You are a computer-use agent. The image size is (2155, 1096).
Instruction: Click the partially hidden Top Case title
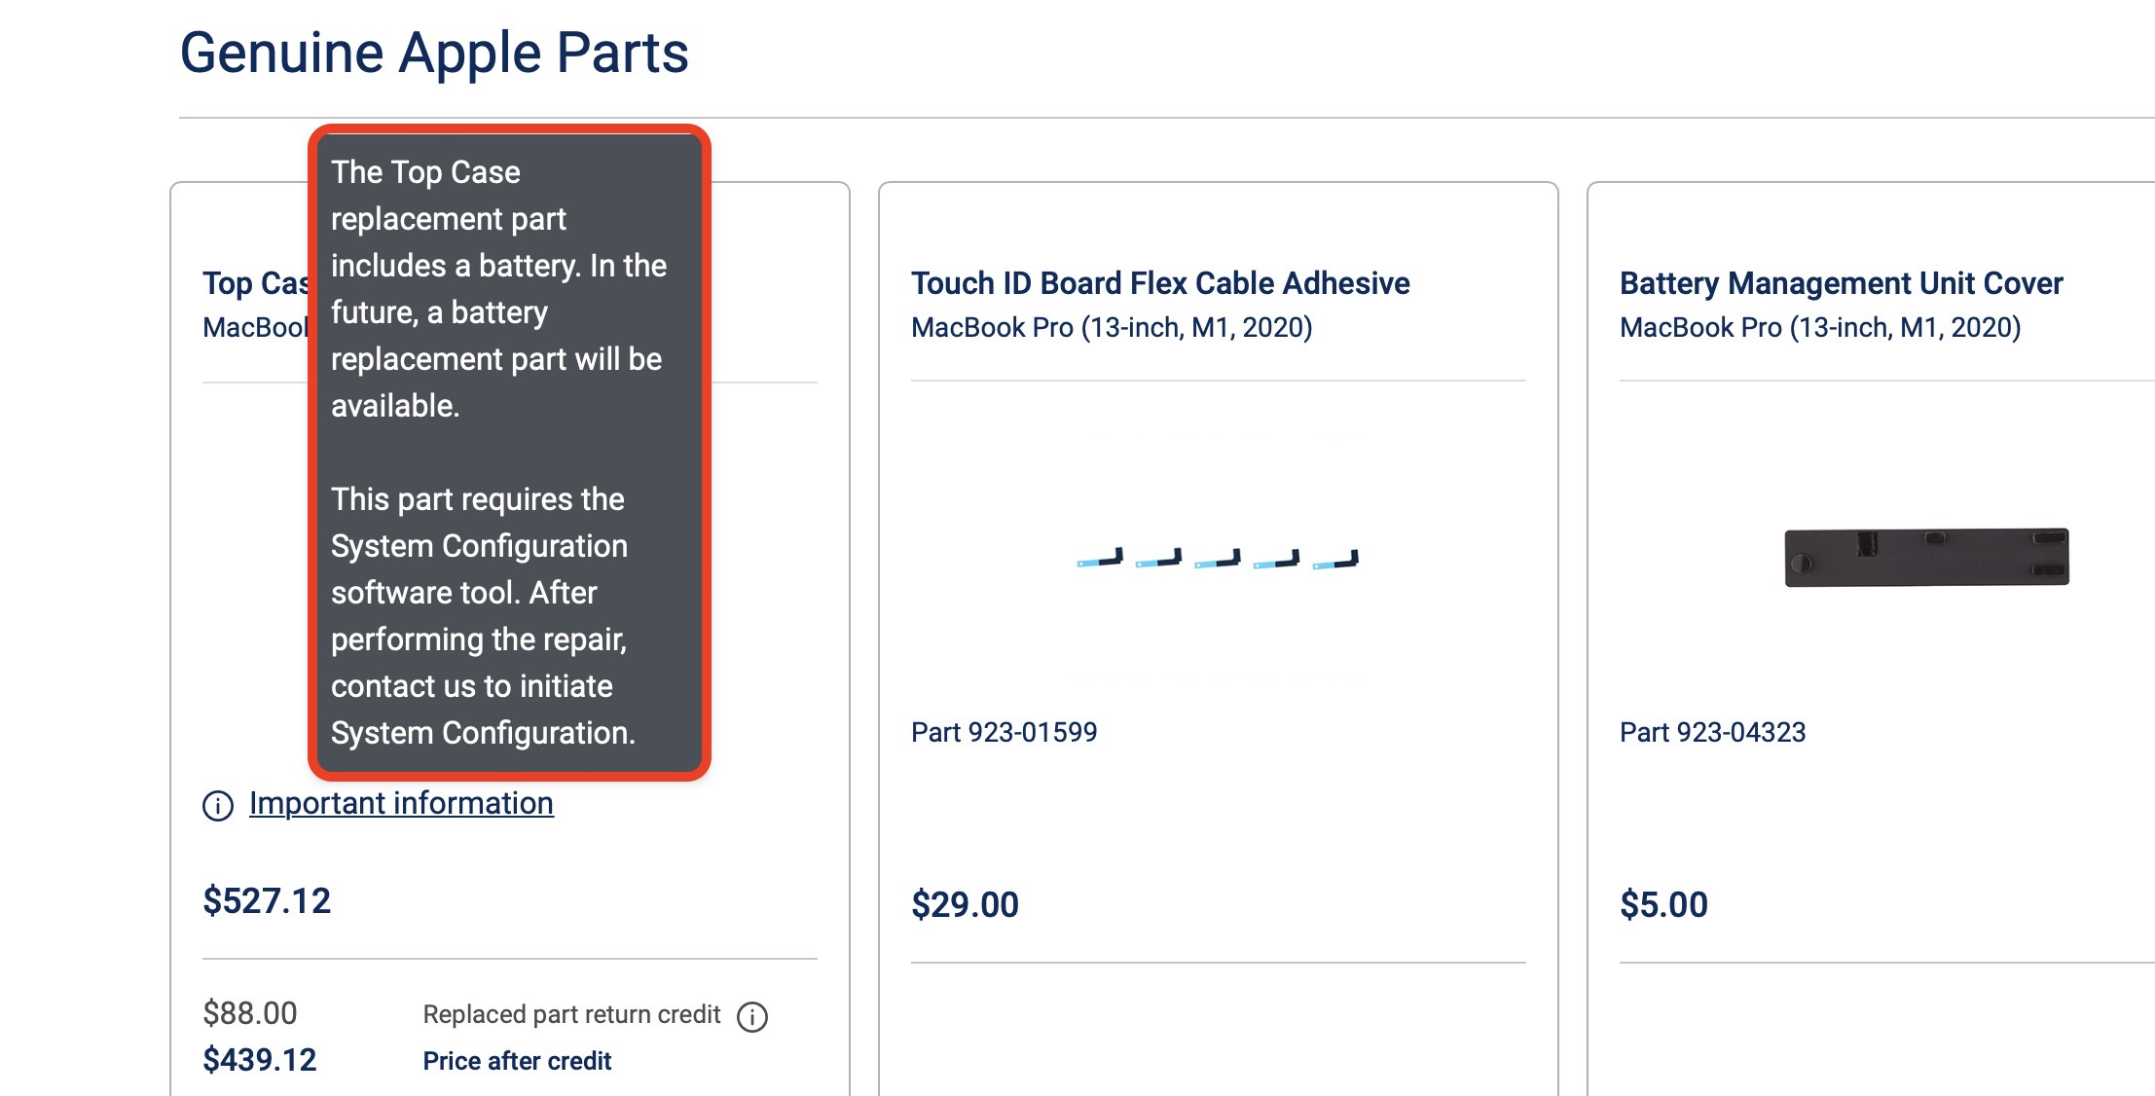coord(255,283)
